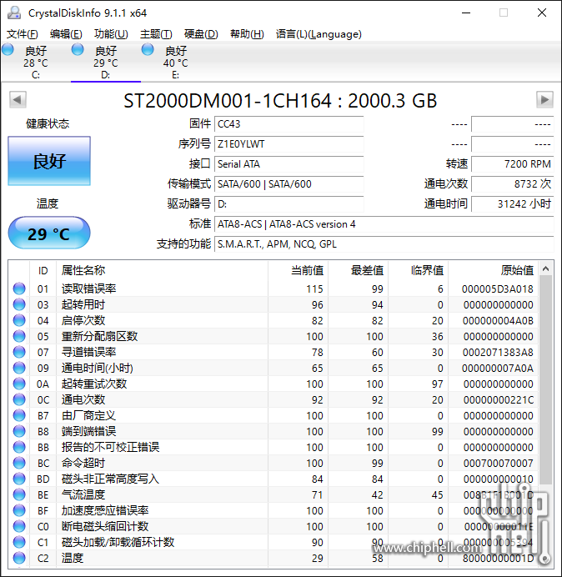Open the 硬盘(D) menu
The height and width of the screenshot is (577, 562).
(201, 34)
